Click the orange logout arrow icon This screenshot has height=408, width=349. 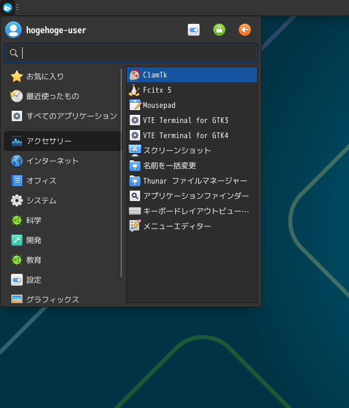coord(245,30)
